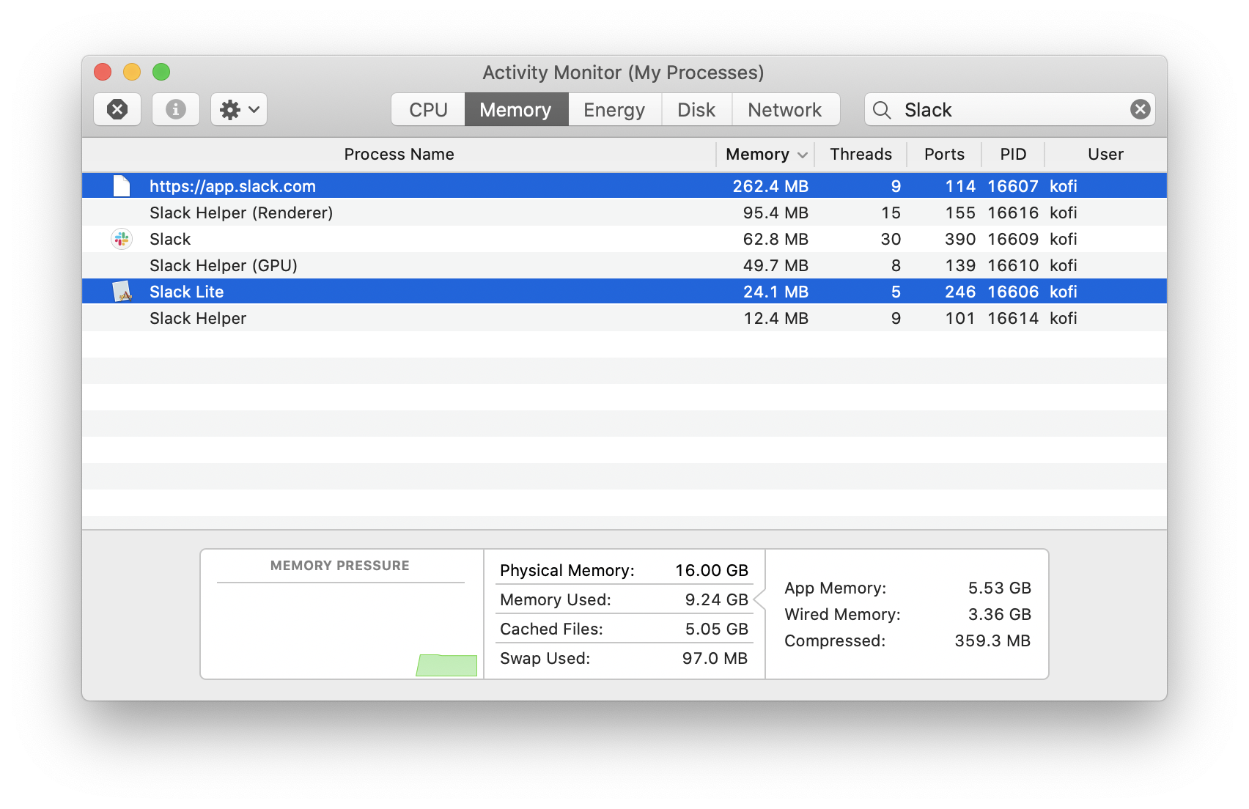Select the Slack Helper (Renderer) row
Viewport: 1249px width, 809px height.
point(624,213)
